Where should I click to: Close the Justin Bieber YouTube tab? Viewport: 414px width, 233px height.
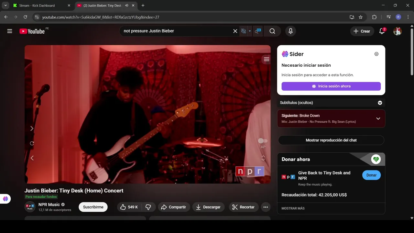(133, 6)
